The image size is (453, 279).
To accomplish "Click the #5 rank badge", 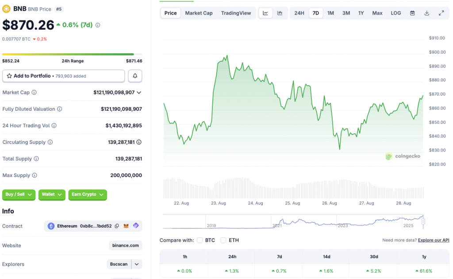I will (x=59, y=9).
